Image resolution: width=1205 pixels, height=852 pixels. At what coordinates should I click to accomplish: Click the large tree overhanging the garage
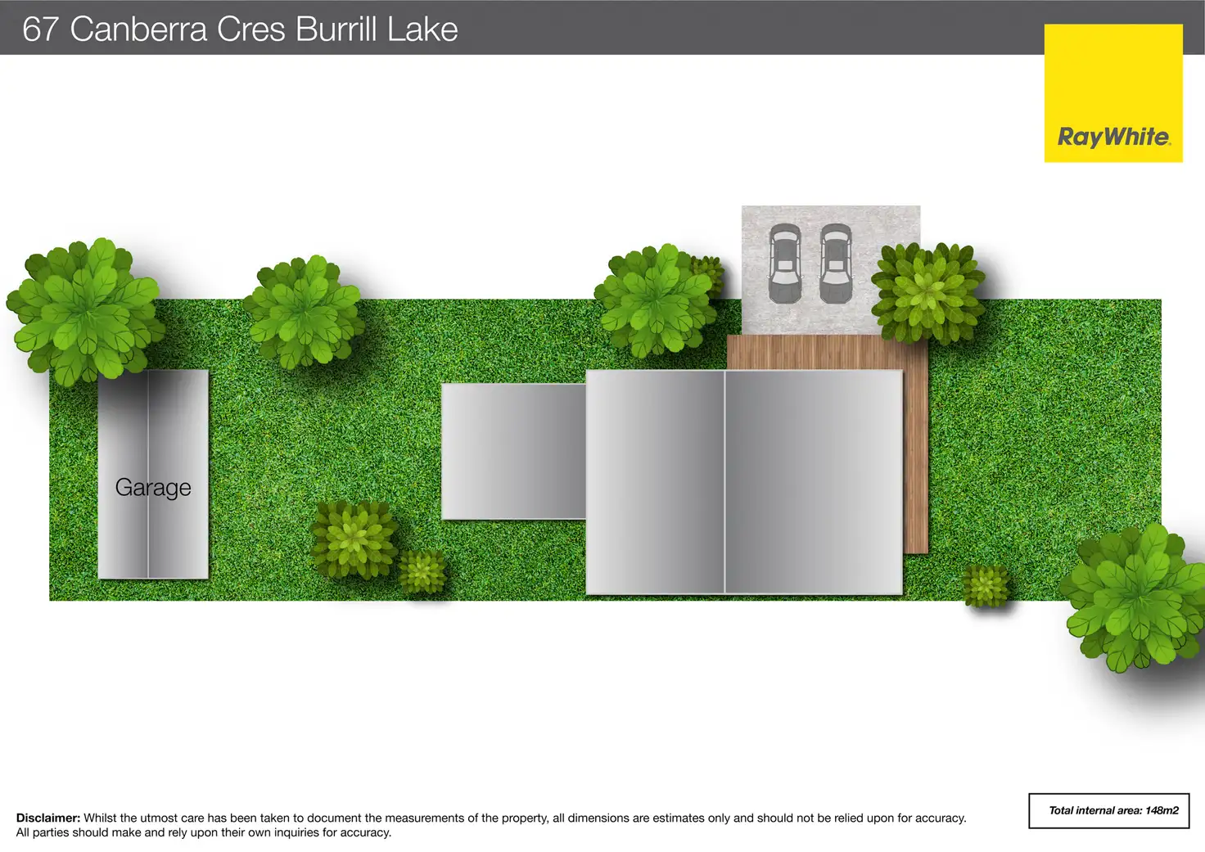click(x=84, y=310)
